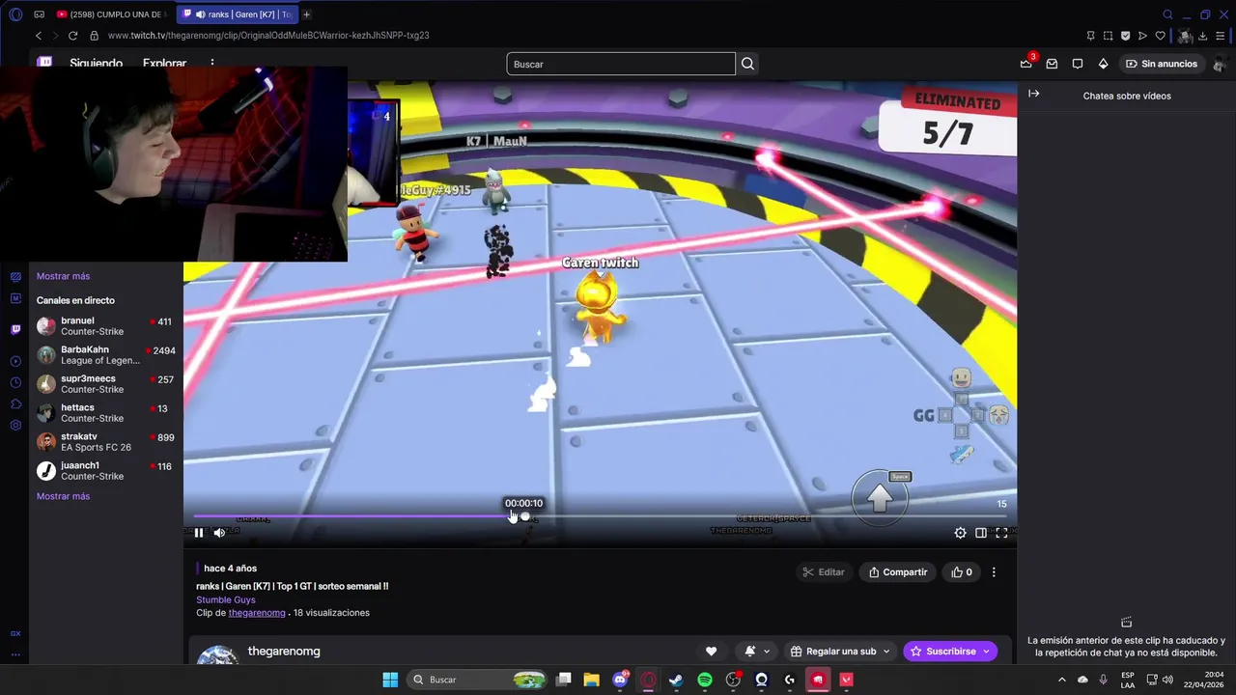
Task: Open user profile avatar in Twitch header
Action: click(x=1220, y=64)
